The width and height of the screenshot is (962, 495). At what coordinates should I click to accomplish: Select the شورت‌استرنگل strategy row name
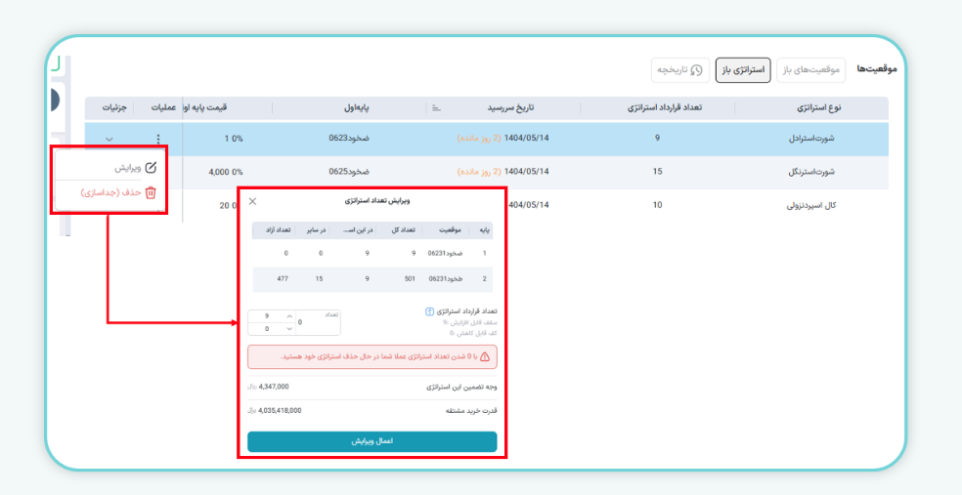pyautogui.click(x=813, y=172)
